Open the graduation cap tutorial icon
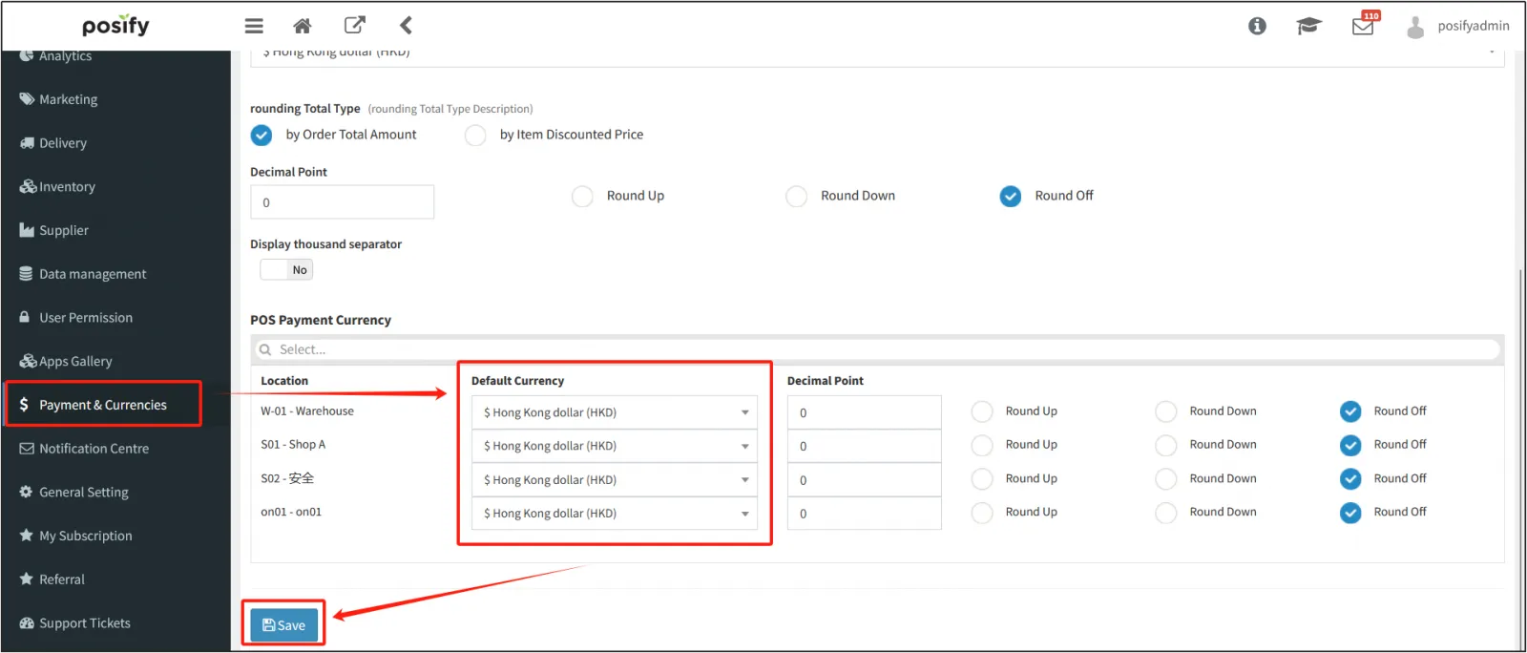 point(1308,26)
